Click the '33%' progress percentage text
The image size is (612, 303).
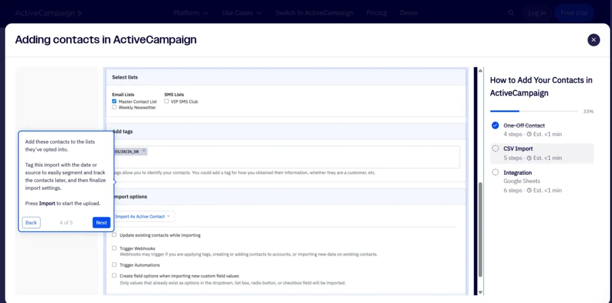click(588, 112)
